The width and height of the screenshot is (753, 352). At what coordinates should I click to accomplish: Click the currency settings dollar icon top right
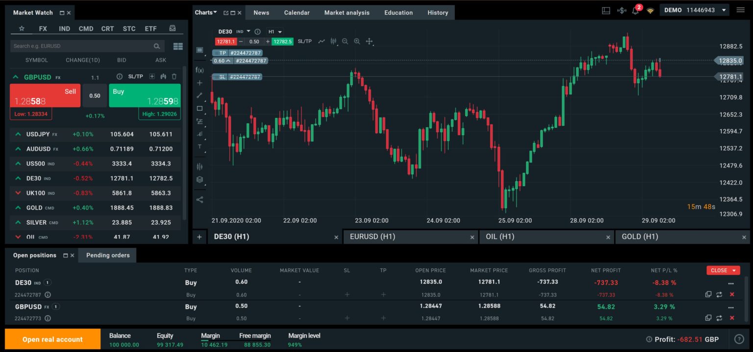[x=621, y=9]
